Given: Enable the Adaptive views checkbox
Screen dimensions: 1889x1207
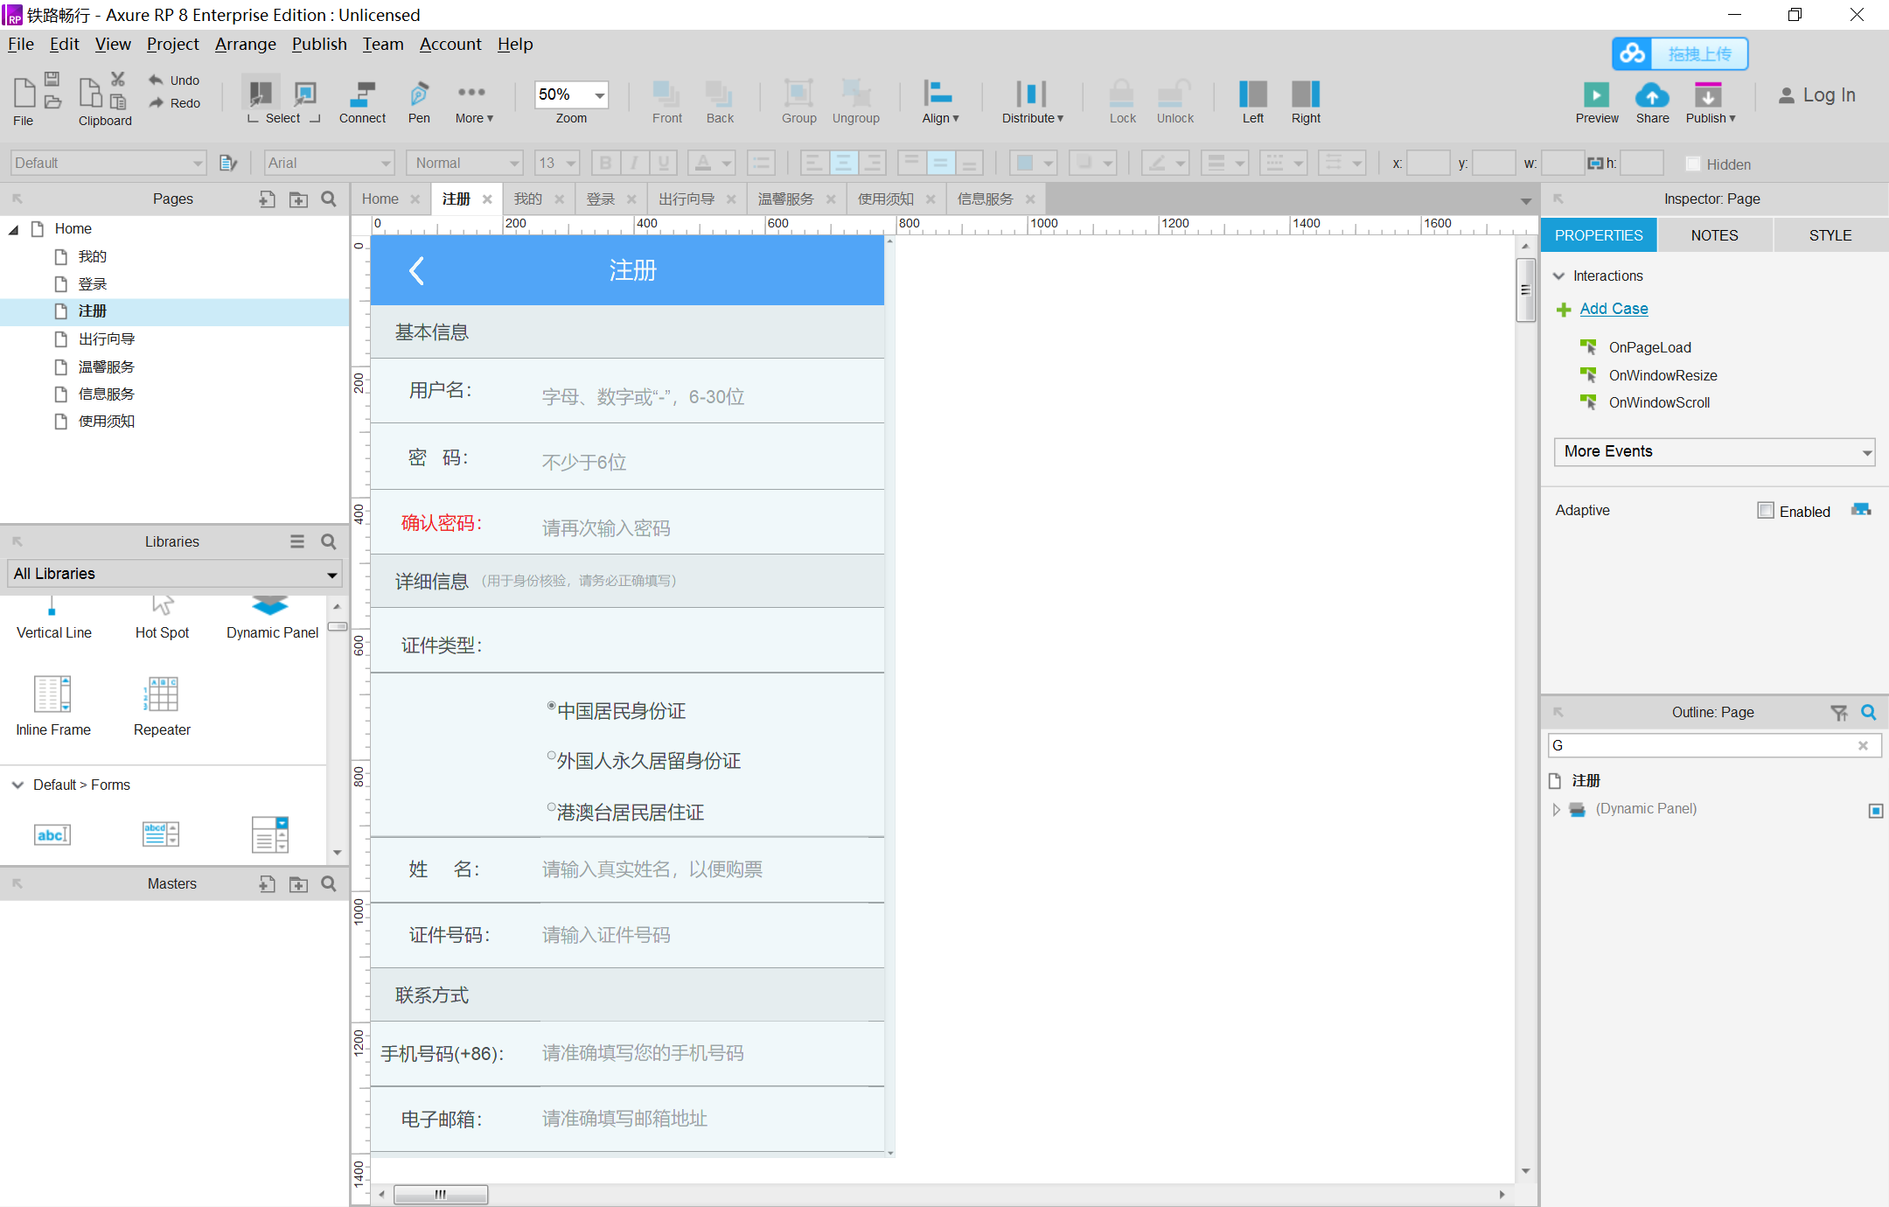Looking at the screenshot, I should click(x=1766, y=511).
